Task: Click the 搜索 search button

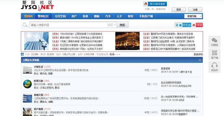Action: 122,25
